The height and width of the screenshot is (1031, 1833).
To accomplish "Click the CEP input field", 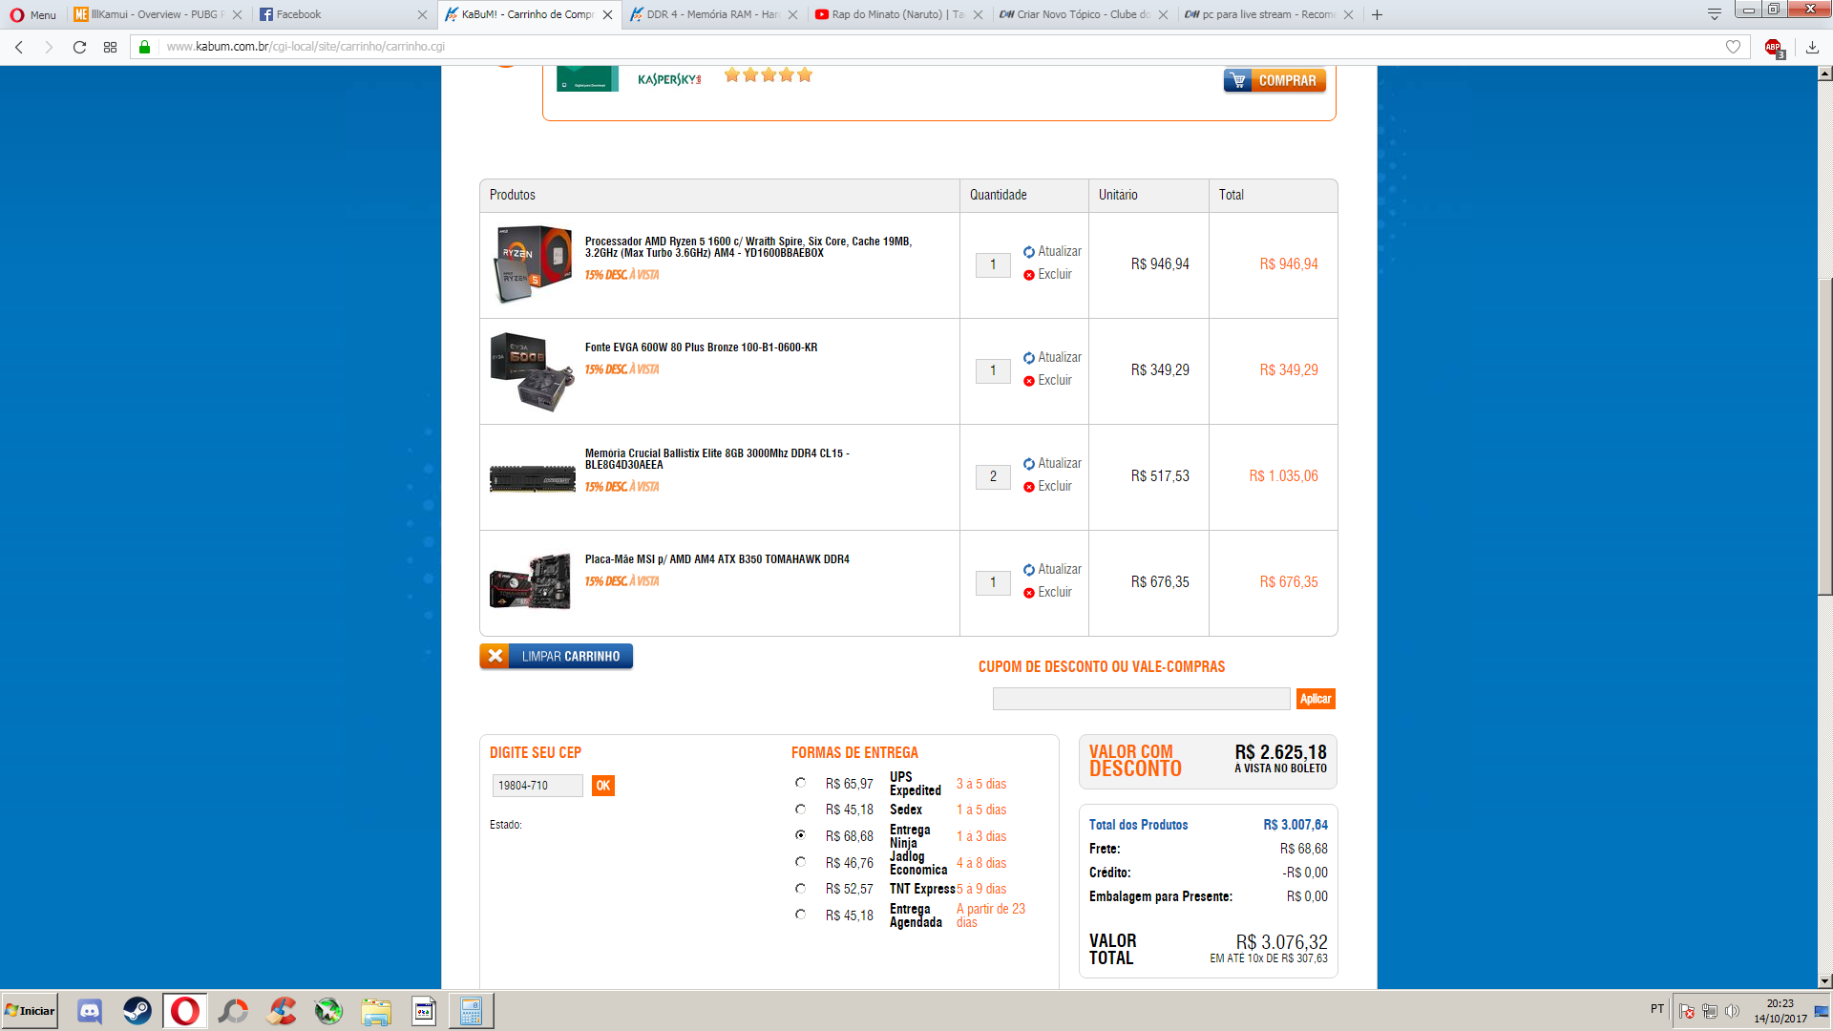I will (537, 786).
